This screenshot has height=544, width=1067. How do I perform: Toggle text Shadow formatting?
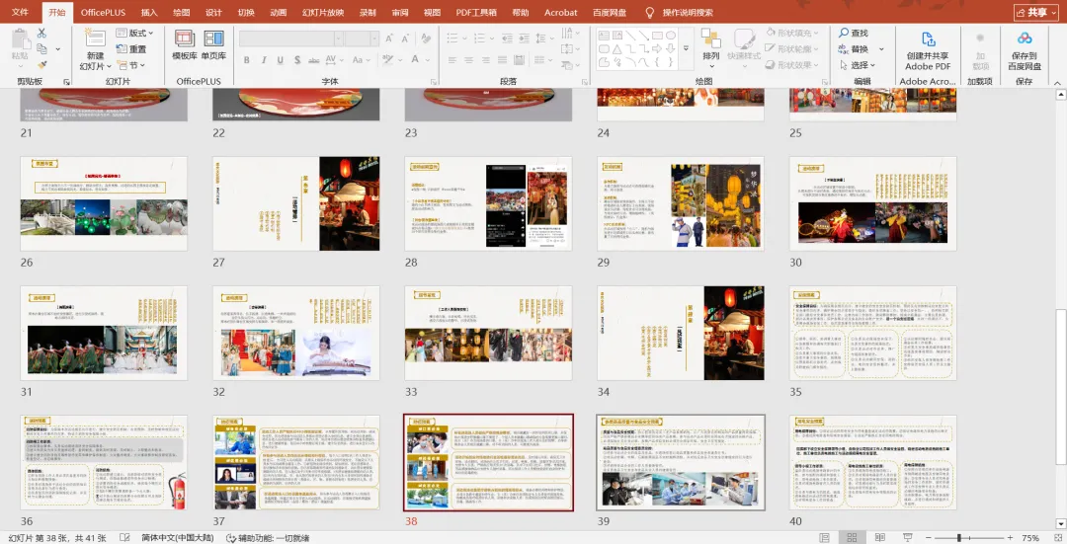click(x=297, y=60)
